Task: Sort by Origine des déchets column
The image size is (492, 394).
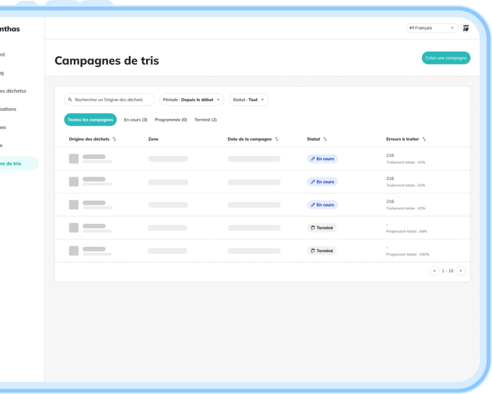Action: (114, 139)
